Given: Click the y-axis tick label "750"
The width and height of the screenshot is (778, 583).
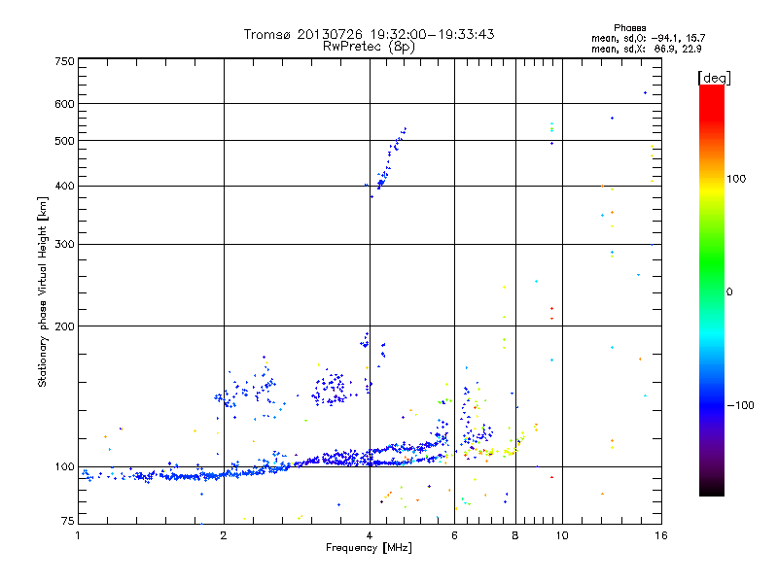Looking at the screenshot, I should (64, 61).
